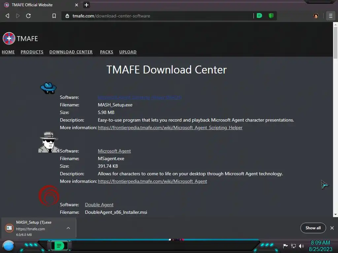Expand the MASH_Setup (1).exe download options chevron
Screen dimensions: 338x253
tap(68, 228)
